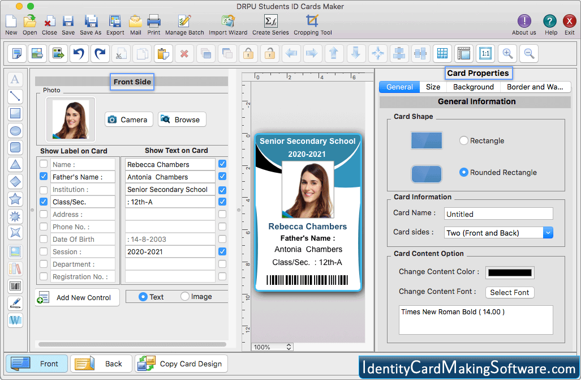Select the Rounded Rectangle radio button

click(x=463, y=172)
